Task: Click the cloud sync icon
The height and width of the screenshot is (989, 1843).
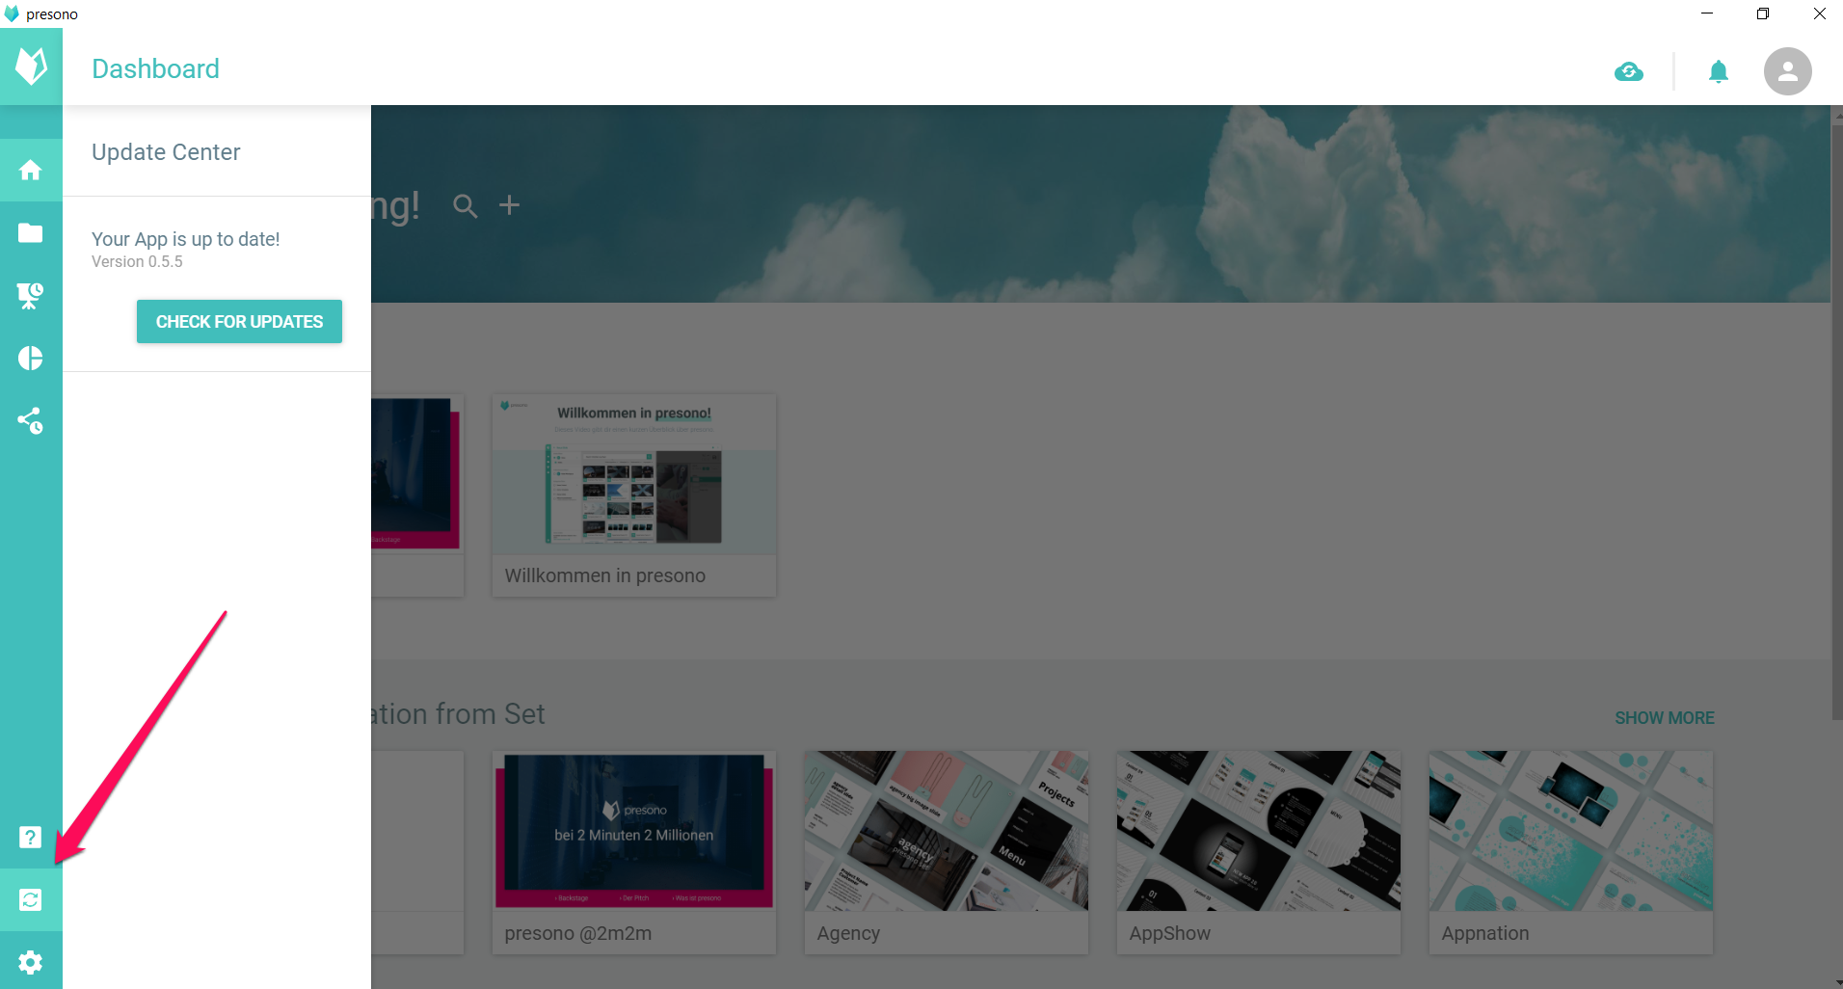Action: pyautogui.click(x=1629, y=71)
